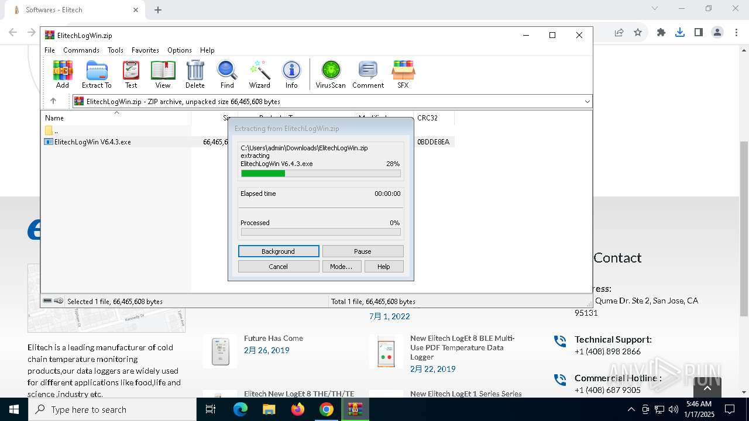Click the Chrome back arrow
The width and height of the screenshot is (749, 421).
tap(13, 33)
